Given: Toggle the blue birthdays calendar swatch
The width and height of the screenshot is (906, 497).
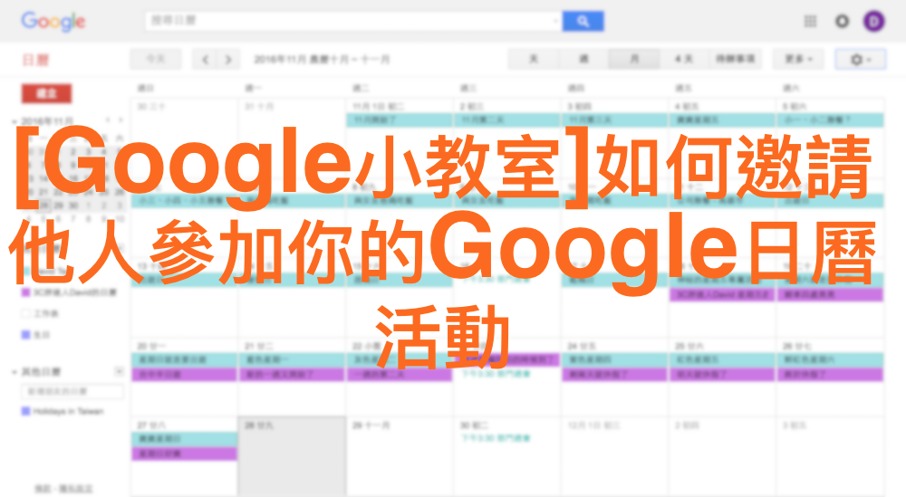Looking at the screenshot, I should tap(25, 334).
